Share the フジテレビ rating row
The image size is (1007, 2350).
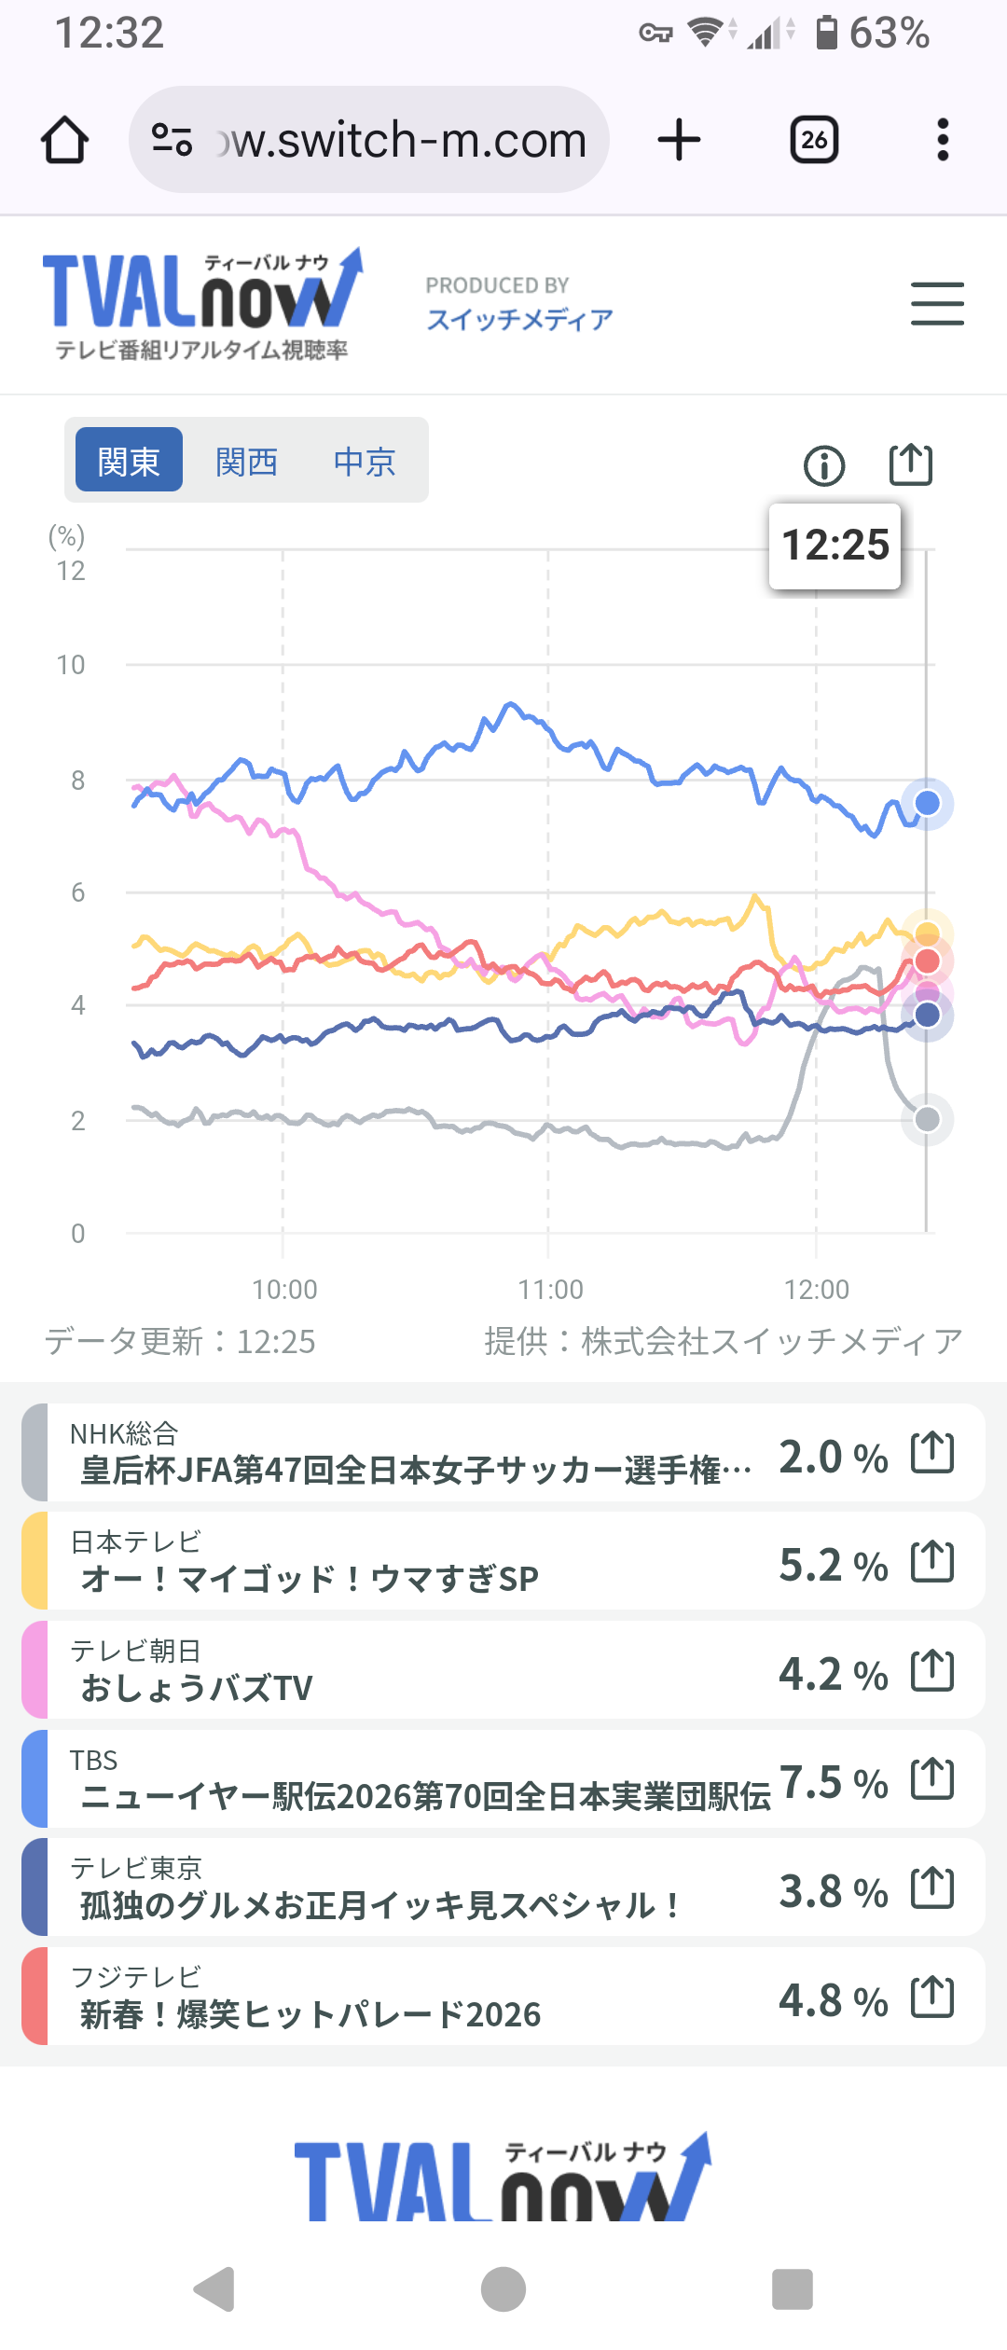click(x=932, y=1997)
